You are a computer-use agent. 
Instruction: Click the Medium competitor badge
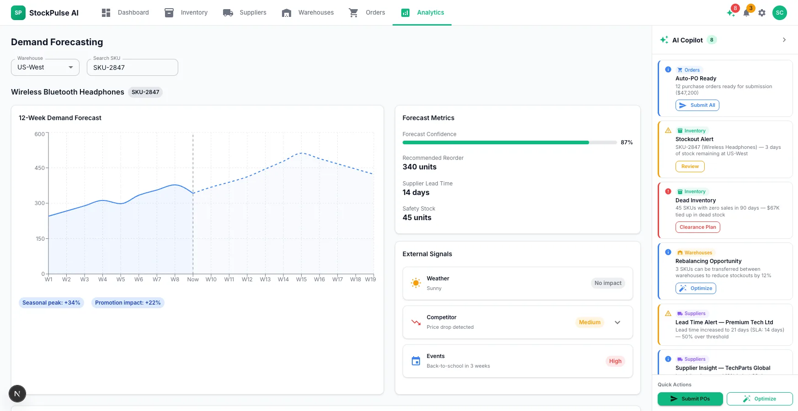pyautogui.click(x=590, y=322)
